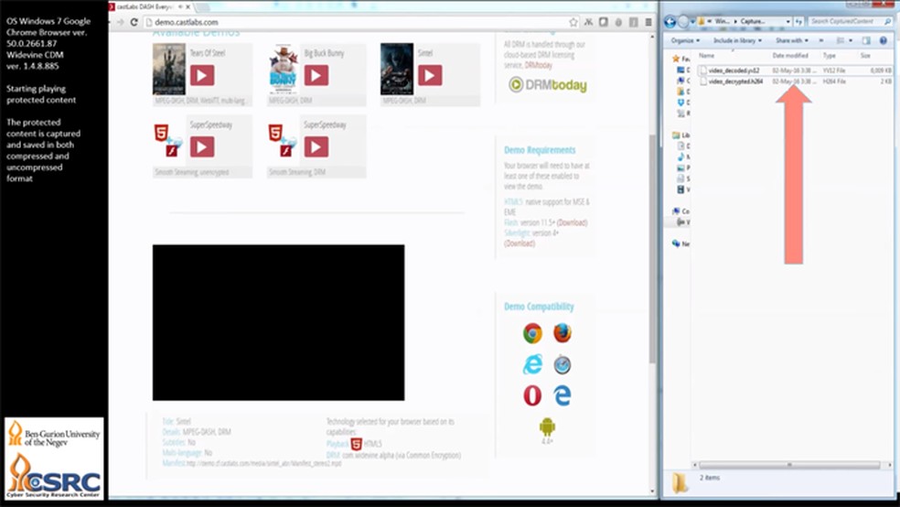900x507 pixels.
Task: Open the Flash Download link
Action: (x=572, y=222)
